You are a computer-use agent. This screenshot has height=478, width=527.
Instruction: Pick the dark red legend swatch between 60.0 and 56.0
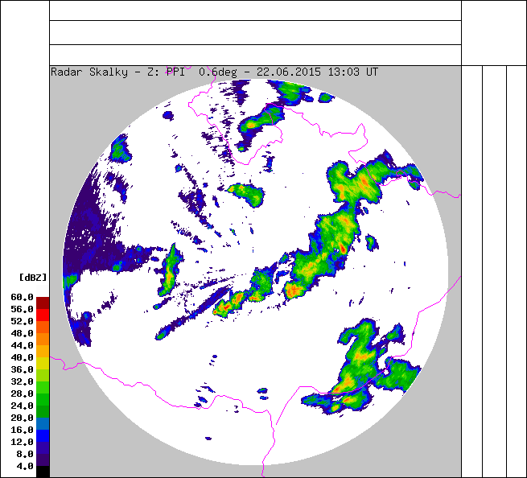click(43, 303)
